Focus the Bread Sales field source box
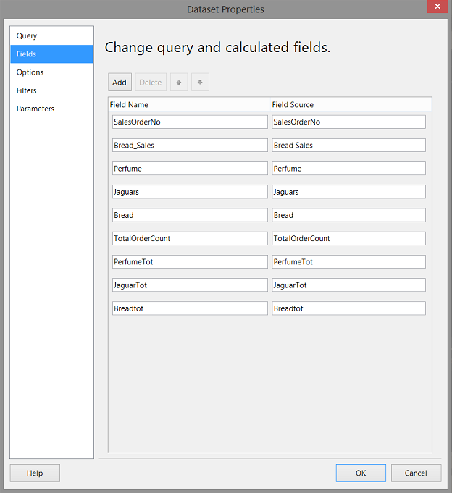This screenshot has width=452, height=493. coord(348,145)
